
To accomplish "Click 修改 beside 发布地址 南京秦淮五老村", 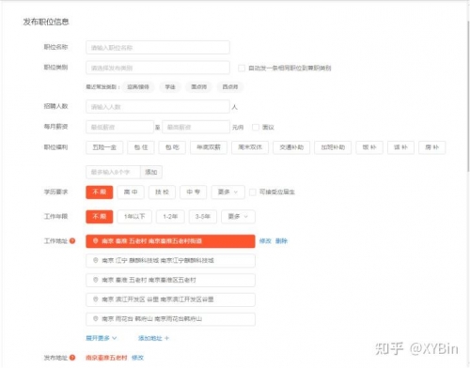I will pyautogui.click(x=137, y=358).
